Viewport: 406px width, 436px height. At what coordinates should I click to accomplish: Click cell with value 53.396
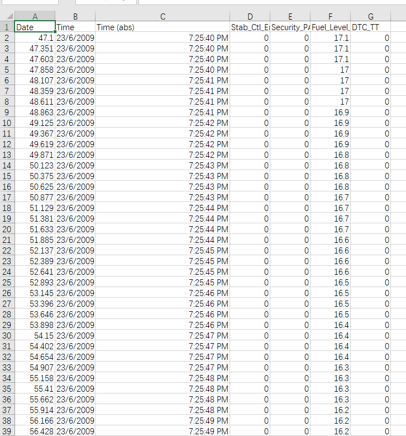pos(35,304)
